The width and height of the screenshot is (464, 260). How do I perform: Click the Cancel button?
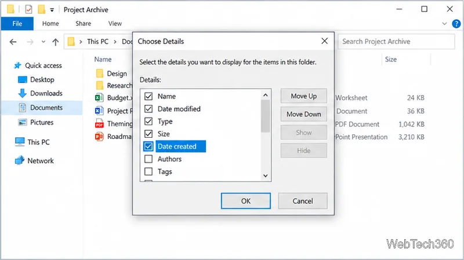(x=303, y=201)
